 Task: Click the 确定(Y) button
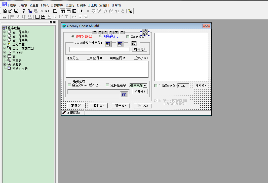(121, 106)
